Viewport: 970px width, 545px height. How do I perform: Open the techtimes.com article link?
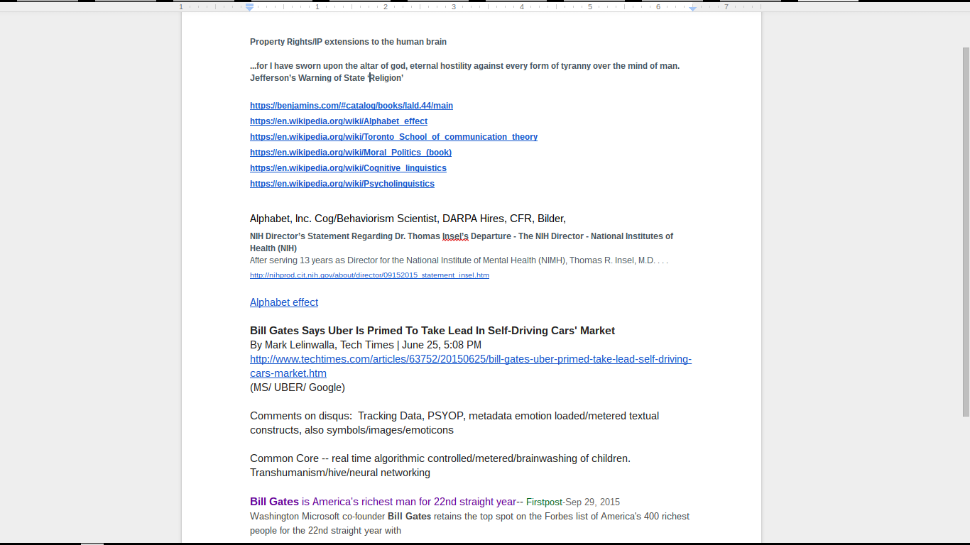tap(470, 359)
